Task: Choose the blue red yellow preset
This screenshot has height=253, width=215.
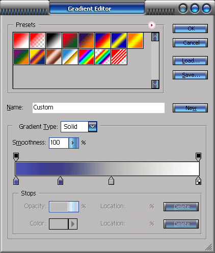Action: [x=102, y=41]
